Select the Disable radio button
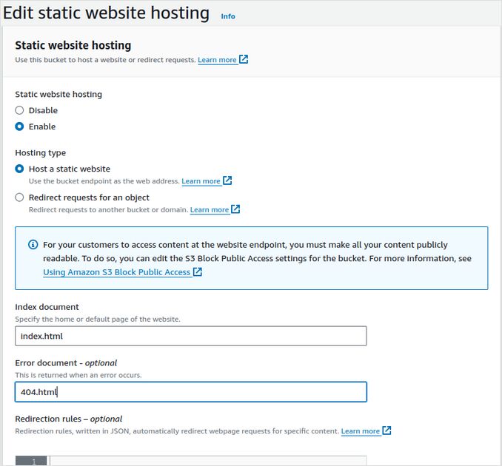 (20, 110)
